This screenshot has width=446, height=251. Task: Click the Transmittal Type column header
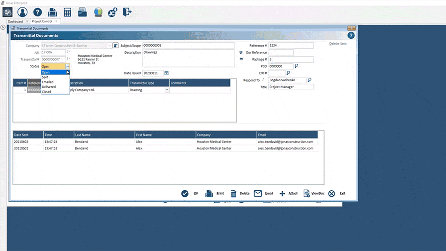point(149,83)
